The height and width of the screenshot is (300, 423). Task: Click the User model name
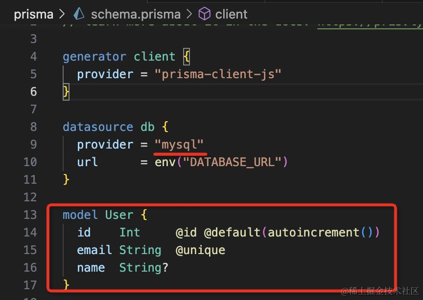(119, 215)
